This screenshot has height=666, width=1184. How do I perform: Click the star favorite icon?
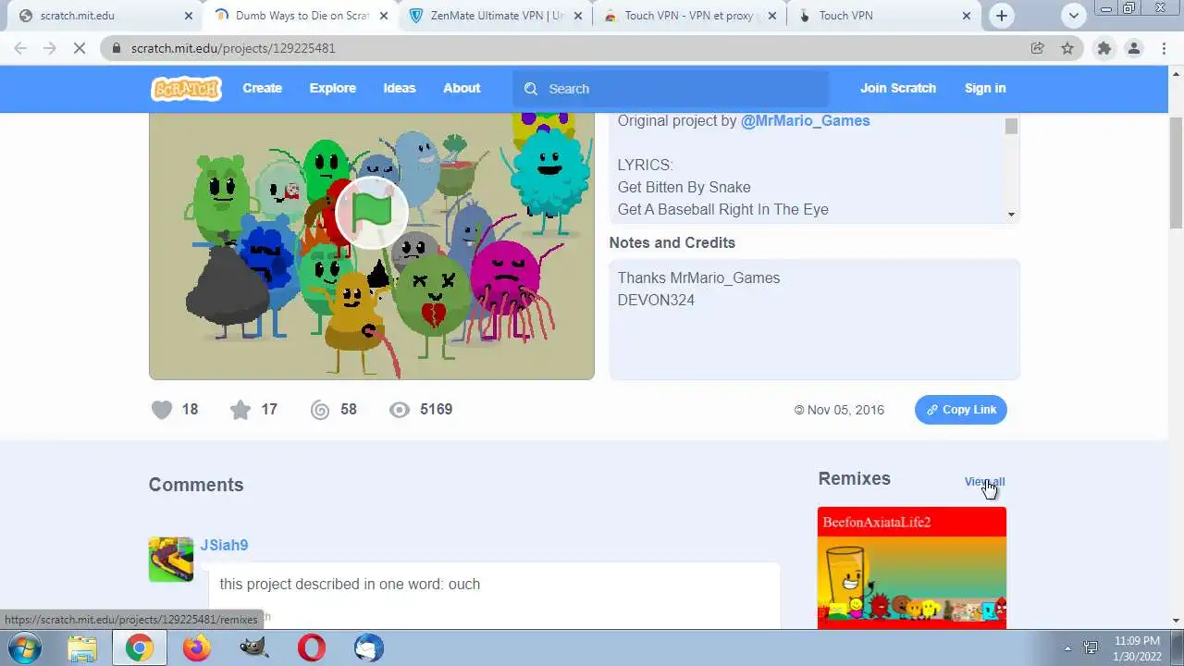[240, 410]
